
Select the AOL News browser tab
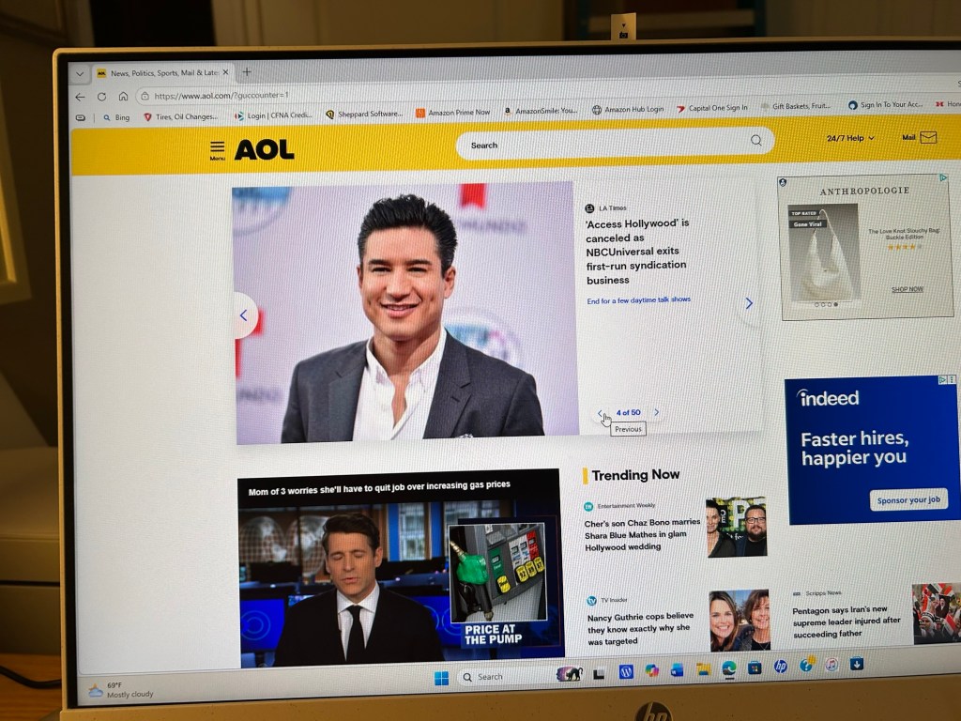[160, 72]
